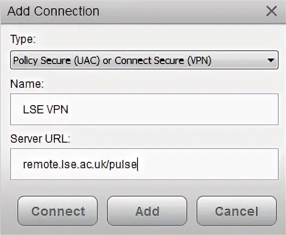
Task: Click the 'Server URL:' label
Action: click(40, 139)
